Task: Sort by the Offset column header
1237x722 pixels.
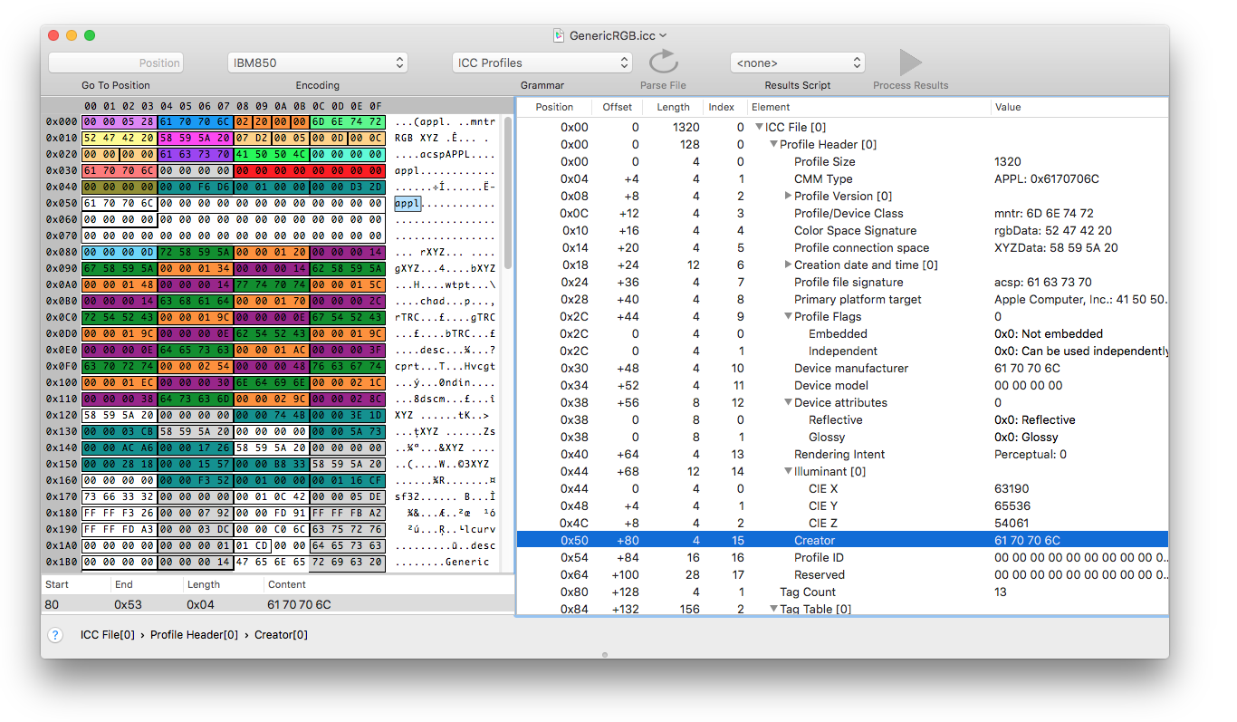Action: [618, 107]
